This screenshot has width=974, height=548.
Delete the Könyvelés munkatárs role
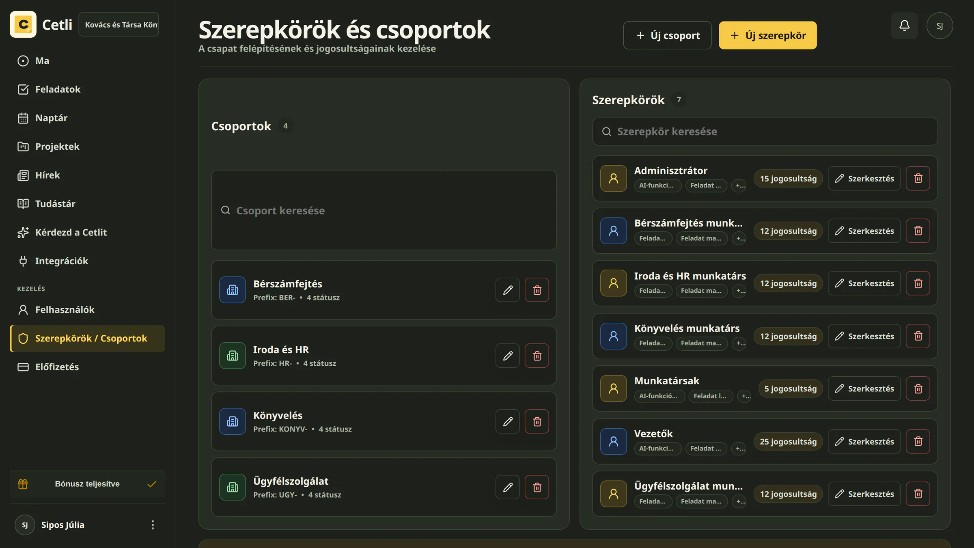[x=918, y=336]
